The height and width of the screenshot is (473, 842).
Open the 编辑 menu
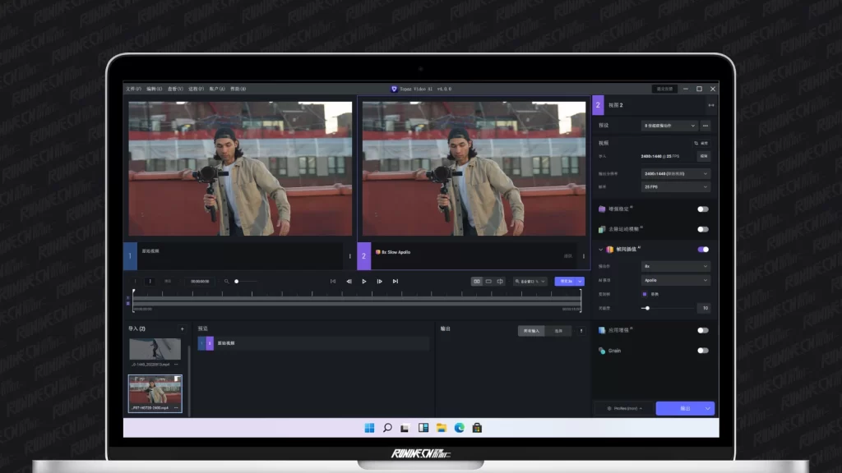pos(154,89)
